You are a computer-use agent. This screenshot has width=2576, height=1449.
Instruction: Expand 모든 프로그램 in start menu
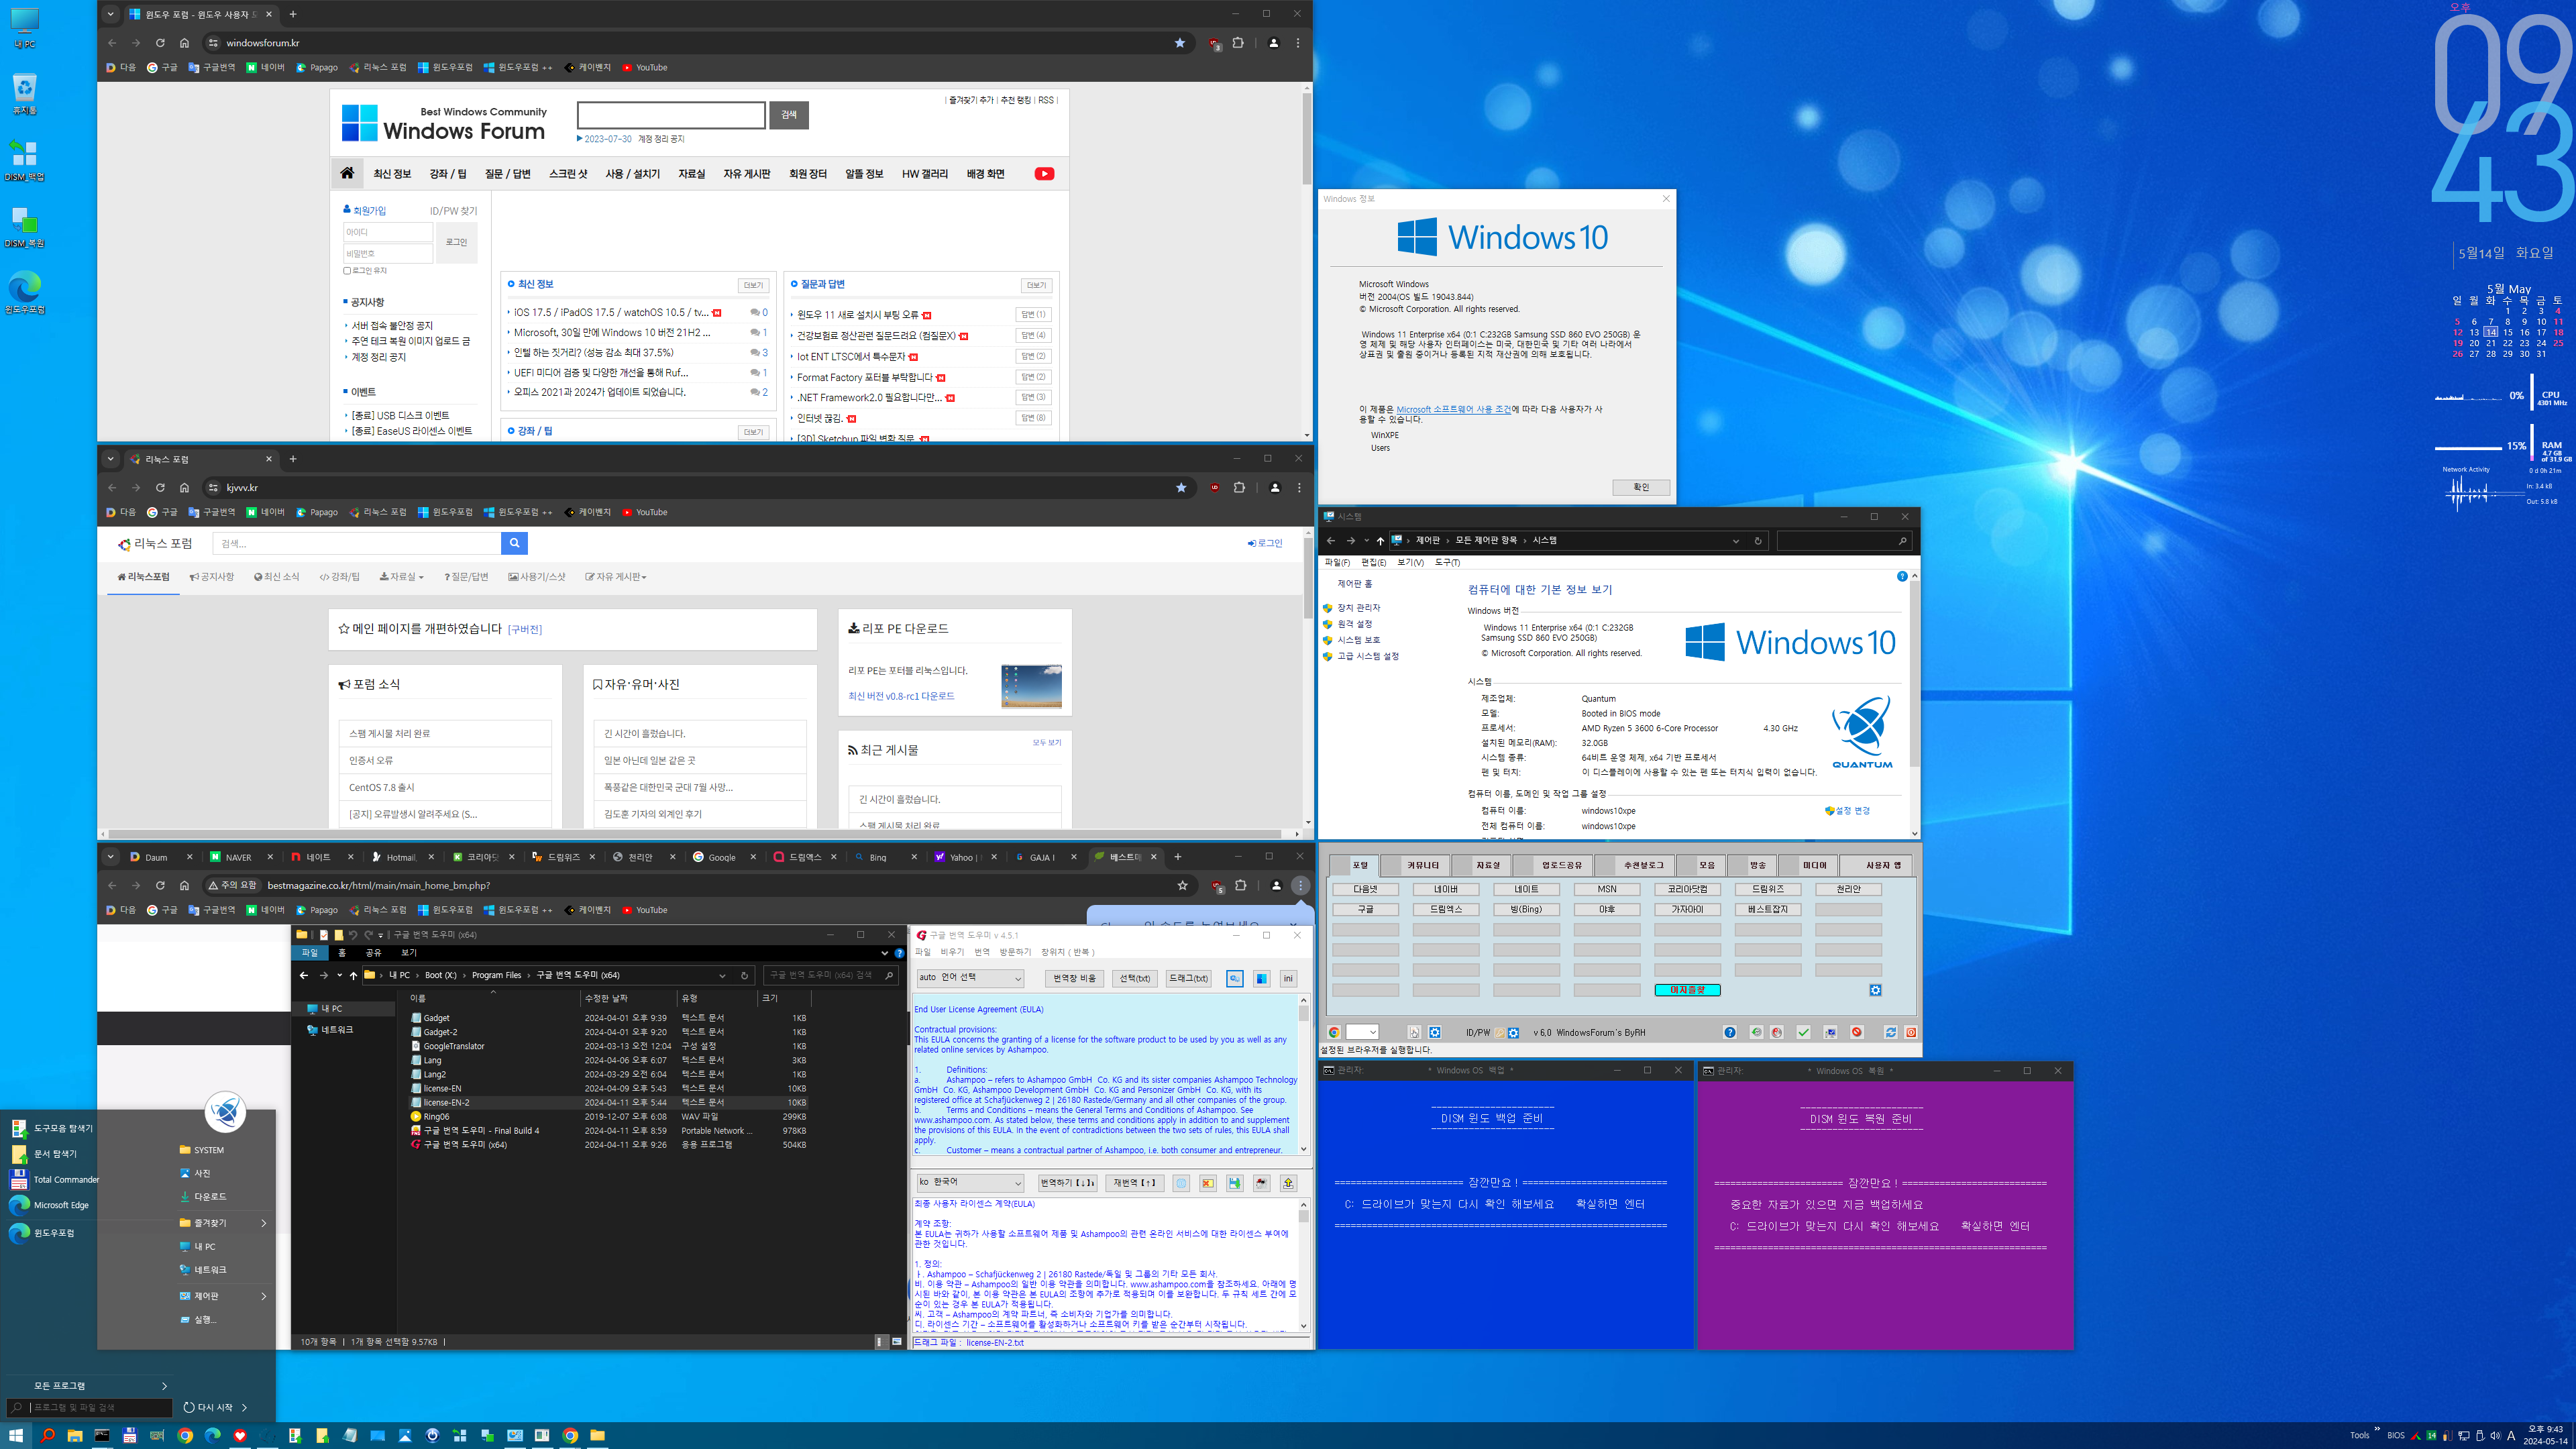click(x=100, y=1386)
